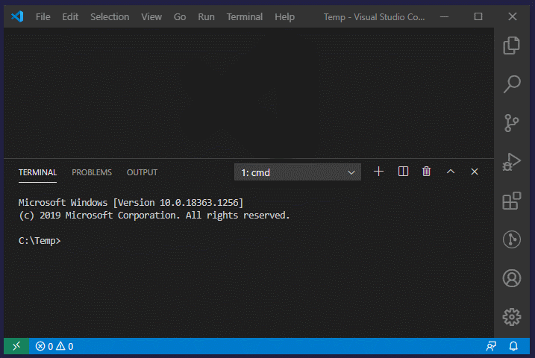Close the Visual Studio Code window

tap(512, 16)
